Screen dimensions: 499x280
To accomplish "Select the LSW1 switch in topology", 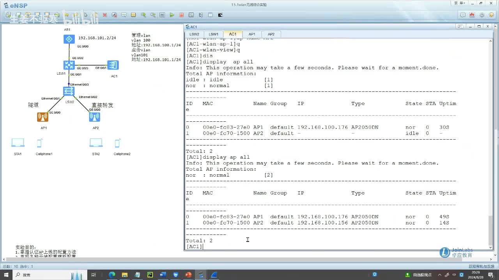I will coord(69,65).
